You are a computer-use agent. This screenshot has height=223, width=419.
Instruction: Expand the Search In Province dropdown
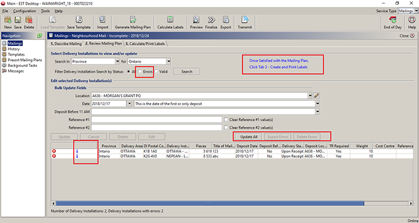pos(117,62)
